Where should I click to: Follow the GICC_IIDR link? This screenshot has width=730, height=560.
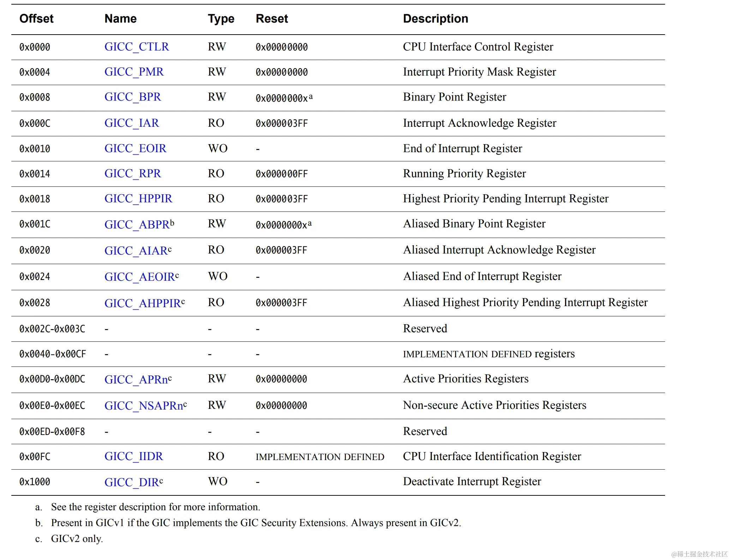[133, 457]
